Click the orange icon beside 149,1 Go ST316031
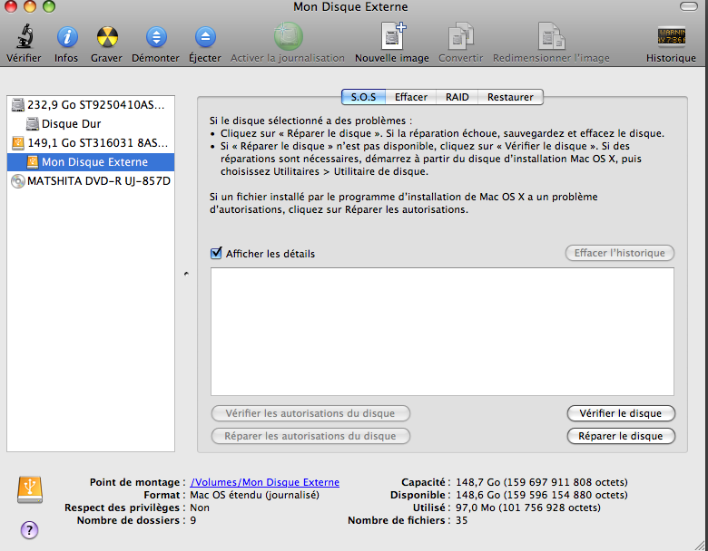 [x=17, y=143]
